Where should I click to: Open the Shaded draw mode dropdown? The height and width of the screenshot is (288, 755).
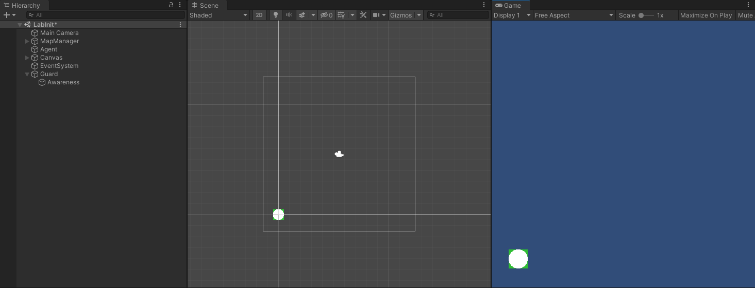point(219,15)
